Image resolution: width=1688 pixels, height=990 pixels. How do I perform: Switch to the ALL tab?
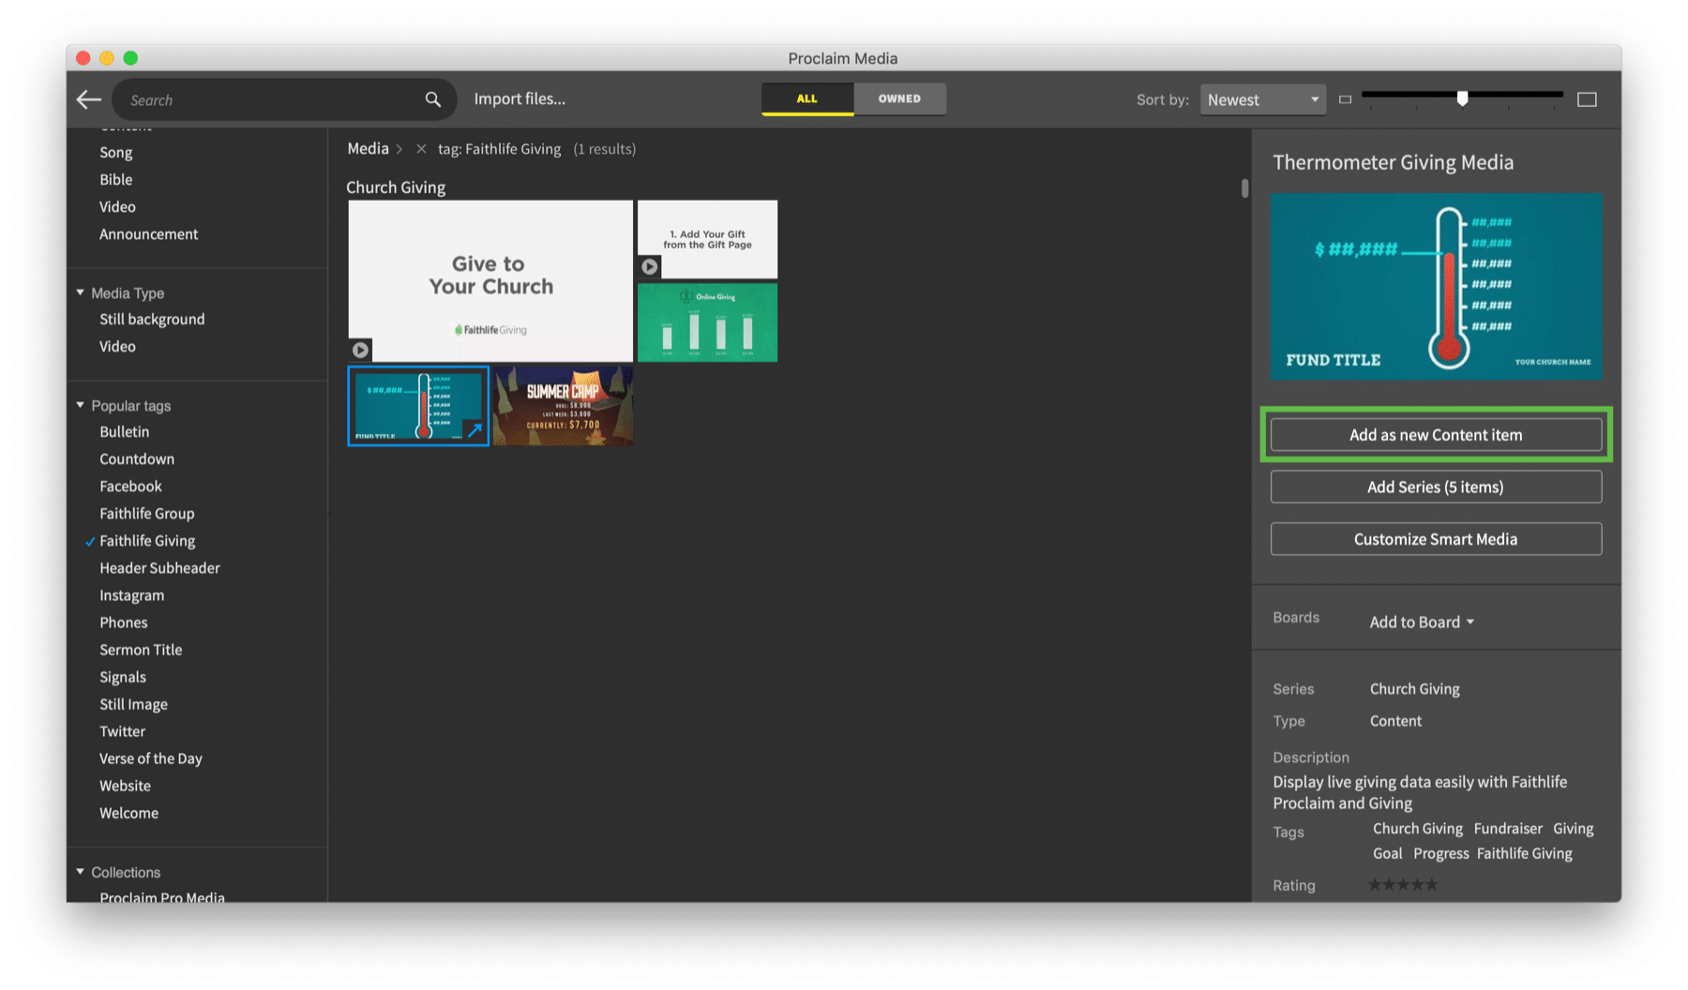[x=806, y=98]
